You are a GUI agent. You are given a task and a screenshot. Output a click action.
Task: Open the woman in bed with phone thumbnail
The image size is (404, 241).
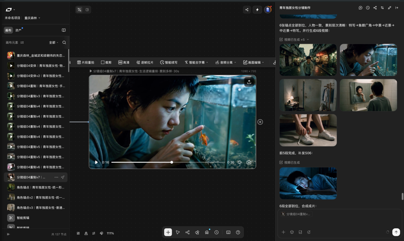pos(308,183)
